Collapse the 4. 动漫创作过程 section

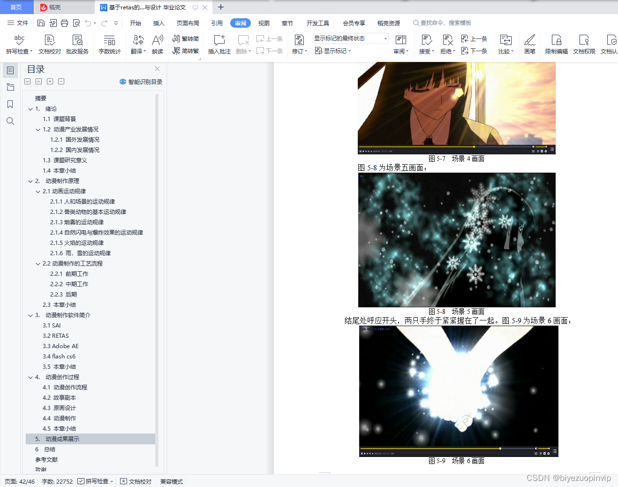(x=30, y=377)
